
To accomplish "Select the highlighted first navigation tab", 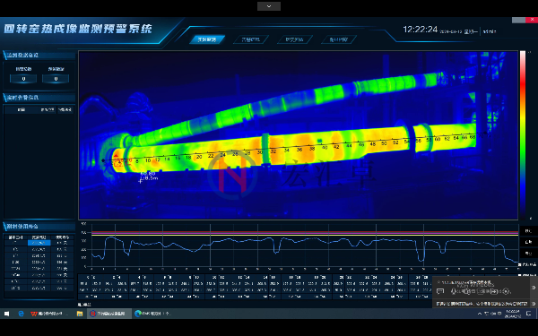I will point(207,39).
